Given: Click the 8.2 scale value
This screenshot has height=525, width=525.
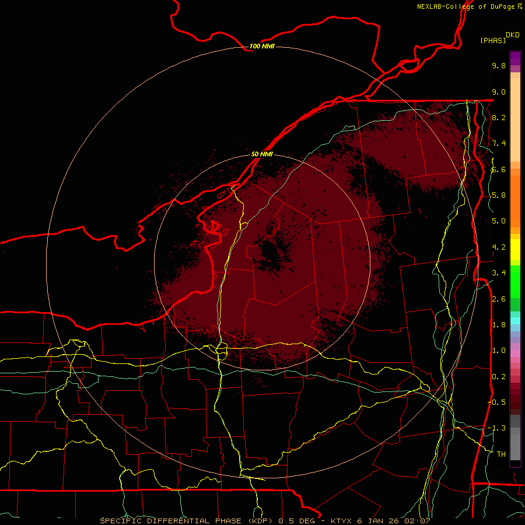Looking at the screenshot, I should pyautogui.click(x=499, y=117).
